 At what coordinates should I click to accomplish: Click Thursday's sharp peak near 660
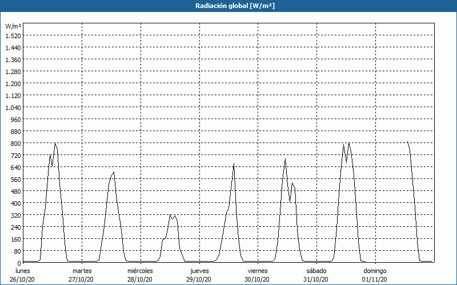coord(234,164)
